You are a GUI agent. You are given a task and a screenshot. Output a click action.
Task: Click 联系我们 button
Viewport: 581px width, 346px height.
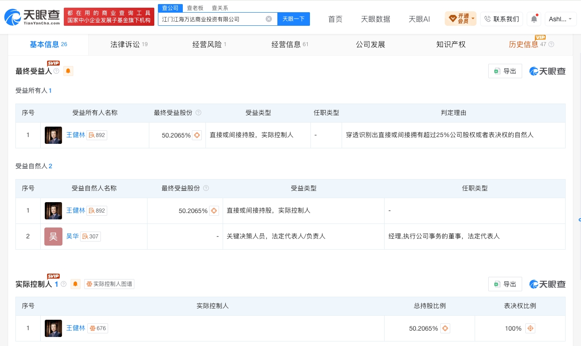tap(501, 19)
